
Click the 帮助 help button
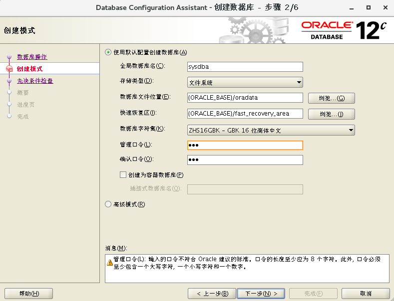coord(28,294)
